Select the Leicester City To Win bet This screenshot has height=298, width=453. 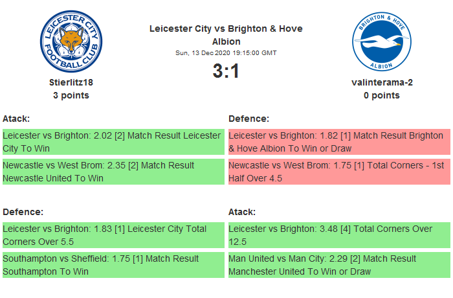click(113, 142)
